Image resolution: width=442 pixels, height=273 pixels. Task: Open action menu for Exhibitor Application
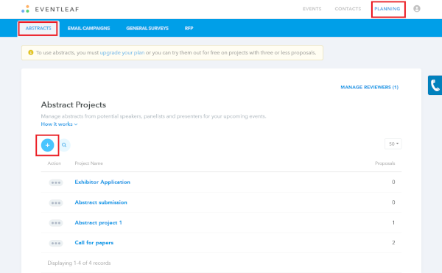56,182
